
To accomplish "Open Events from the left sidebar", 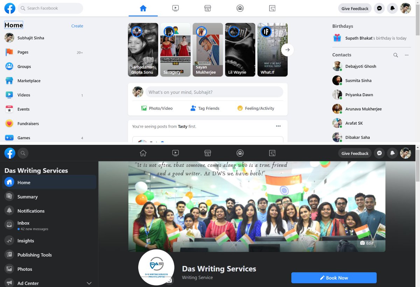I will tap(44, 109).
